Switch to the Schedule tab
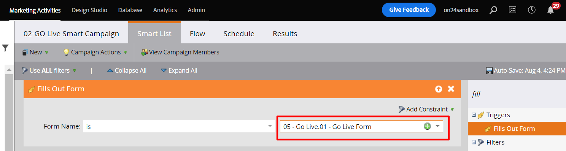Screen dimensions: 566x151 click(x=239, y=33)
